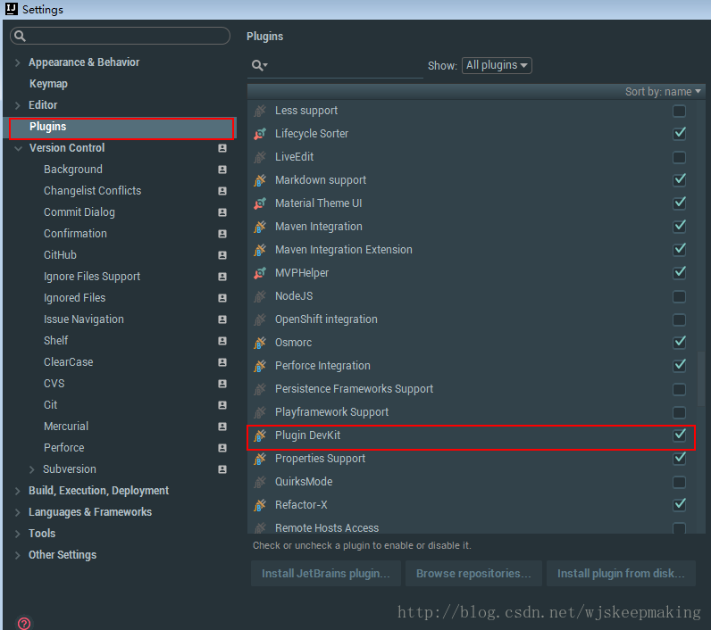
Task: Click the Maven Integration plugin icon
Action: tap(260, 227)
